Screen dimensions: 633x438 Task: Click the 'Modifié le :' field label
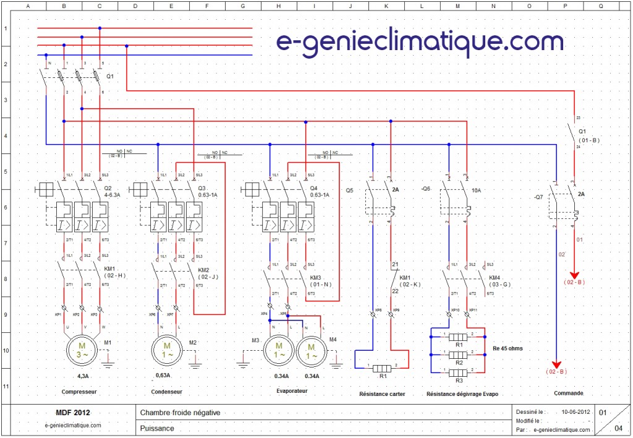pos(529,421)
